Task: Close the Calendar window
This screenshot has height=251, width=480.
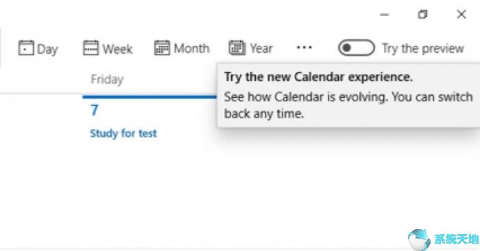Action: (461, 14)
